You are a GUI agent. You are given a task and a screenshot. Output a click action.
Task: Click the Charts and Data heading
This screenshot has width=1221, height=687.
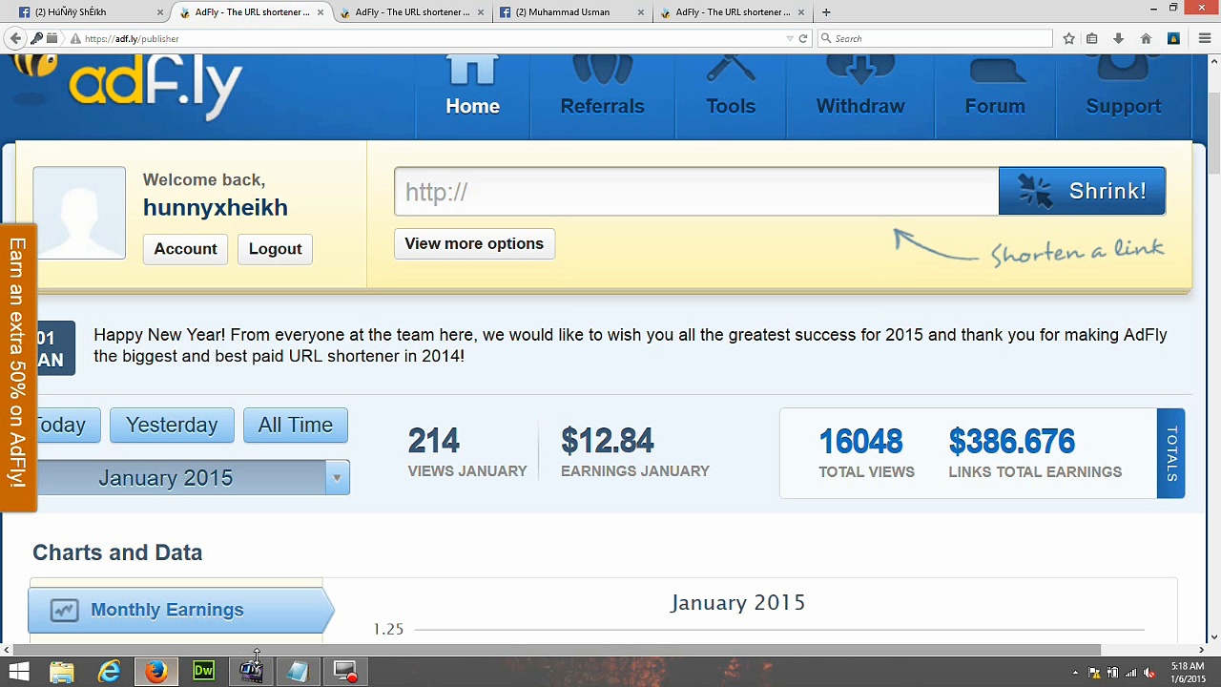coord(117,552)
